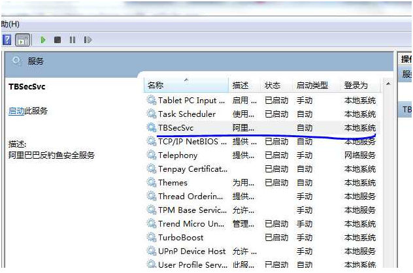The height and width of the screenshot is (273, 413).
Task: Click the 启动 link to start this service
Action: [16, 111]
